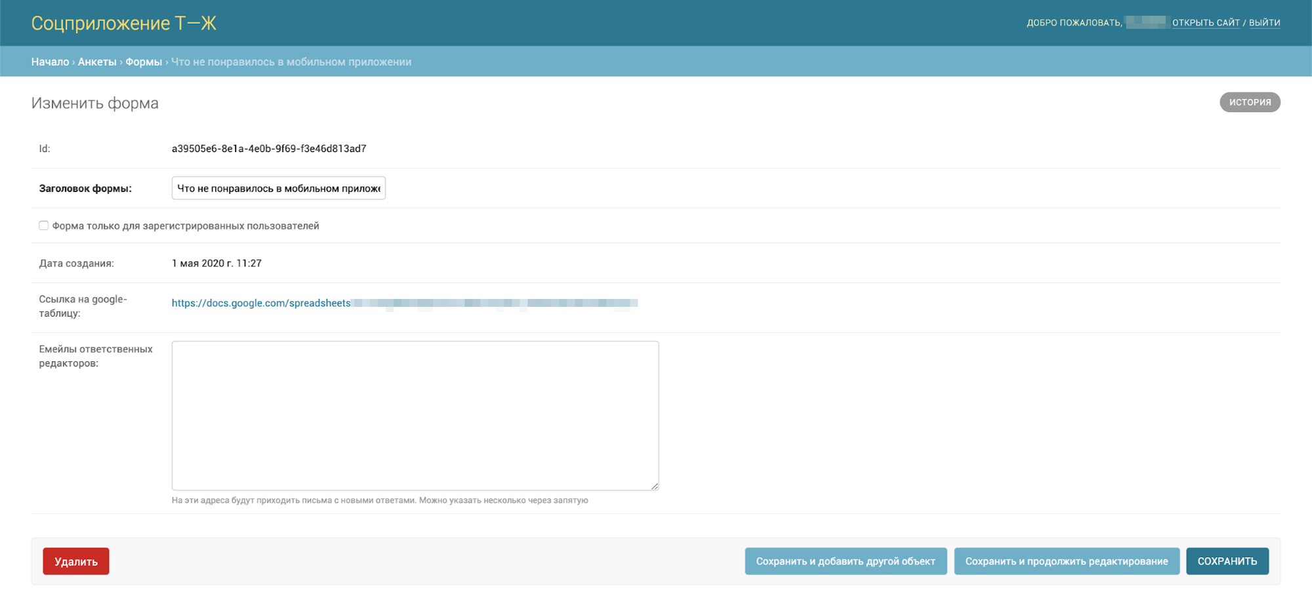Click inside the responsible editors emails textarea
Image resolution: width=1312 pixels, height=615 pixels.
point(415,416)
